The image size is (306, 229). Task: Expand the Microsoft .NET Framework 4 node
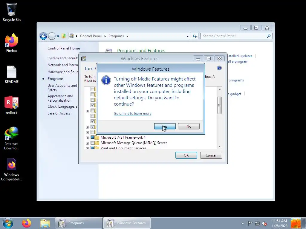click(x=88, y=138)
